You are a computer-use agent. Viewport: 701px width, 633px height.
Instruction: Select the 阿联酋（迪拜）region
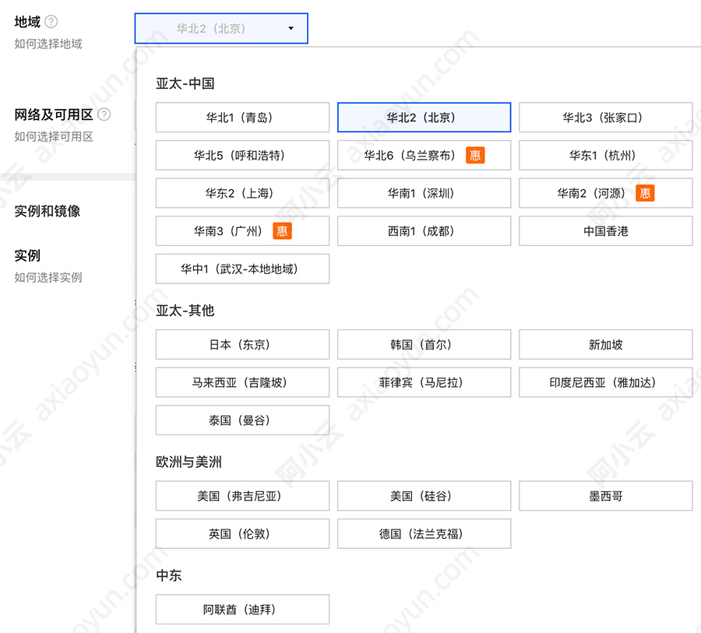tap(242, 609)
